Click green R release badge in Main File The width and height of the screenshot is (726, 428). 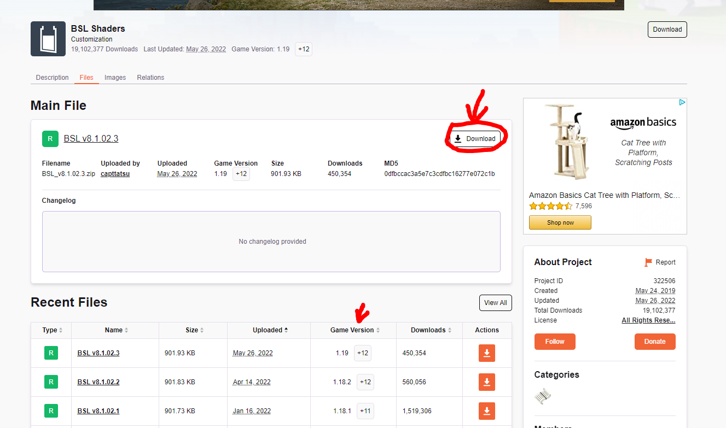coord(50,139)
